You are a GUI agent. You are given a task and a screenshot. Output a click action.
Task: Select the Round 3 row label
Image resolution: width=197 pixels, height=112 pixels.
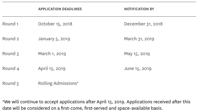click(x=11, y=54)
